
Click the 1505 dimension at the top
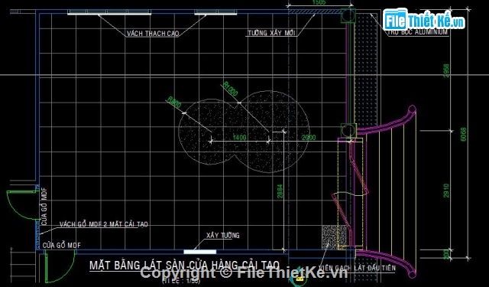319,2
